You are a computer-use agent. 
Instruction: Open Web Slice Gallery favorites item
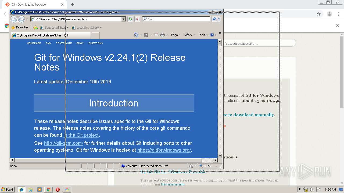(x=87, y=27)
